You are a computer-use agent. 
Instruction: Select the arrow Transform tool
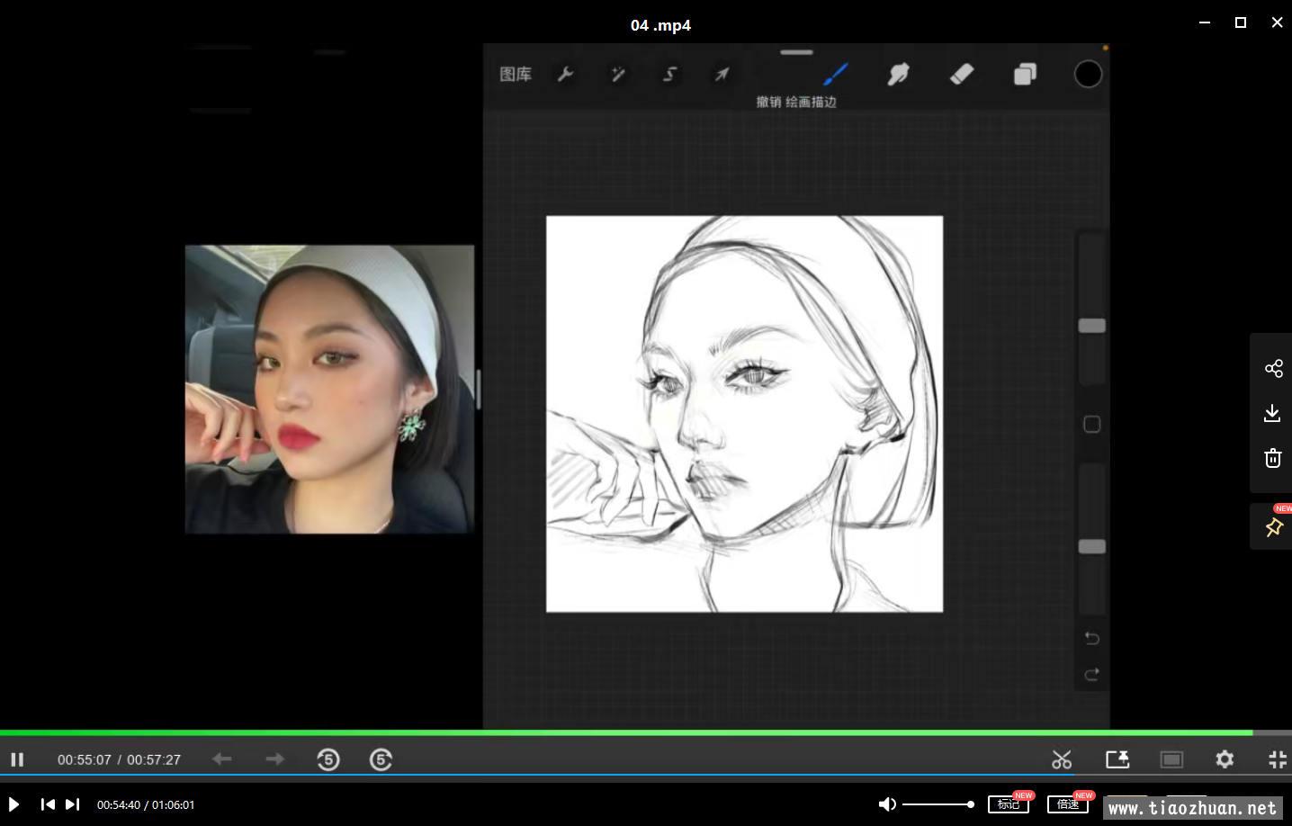(722, 75)
